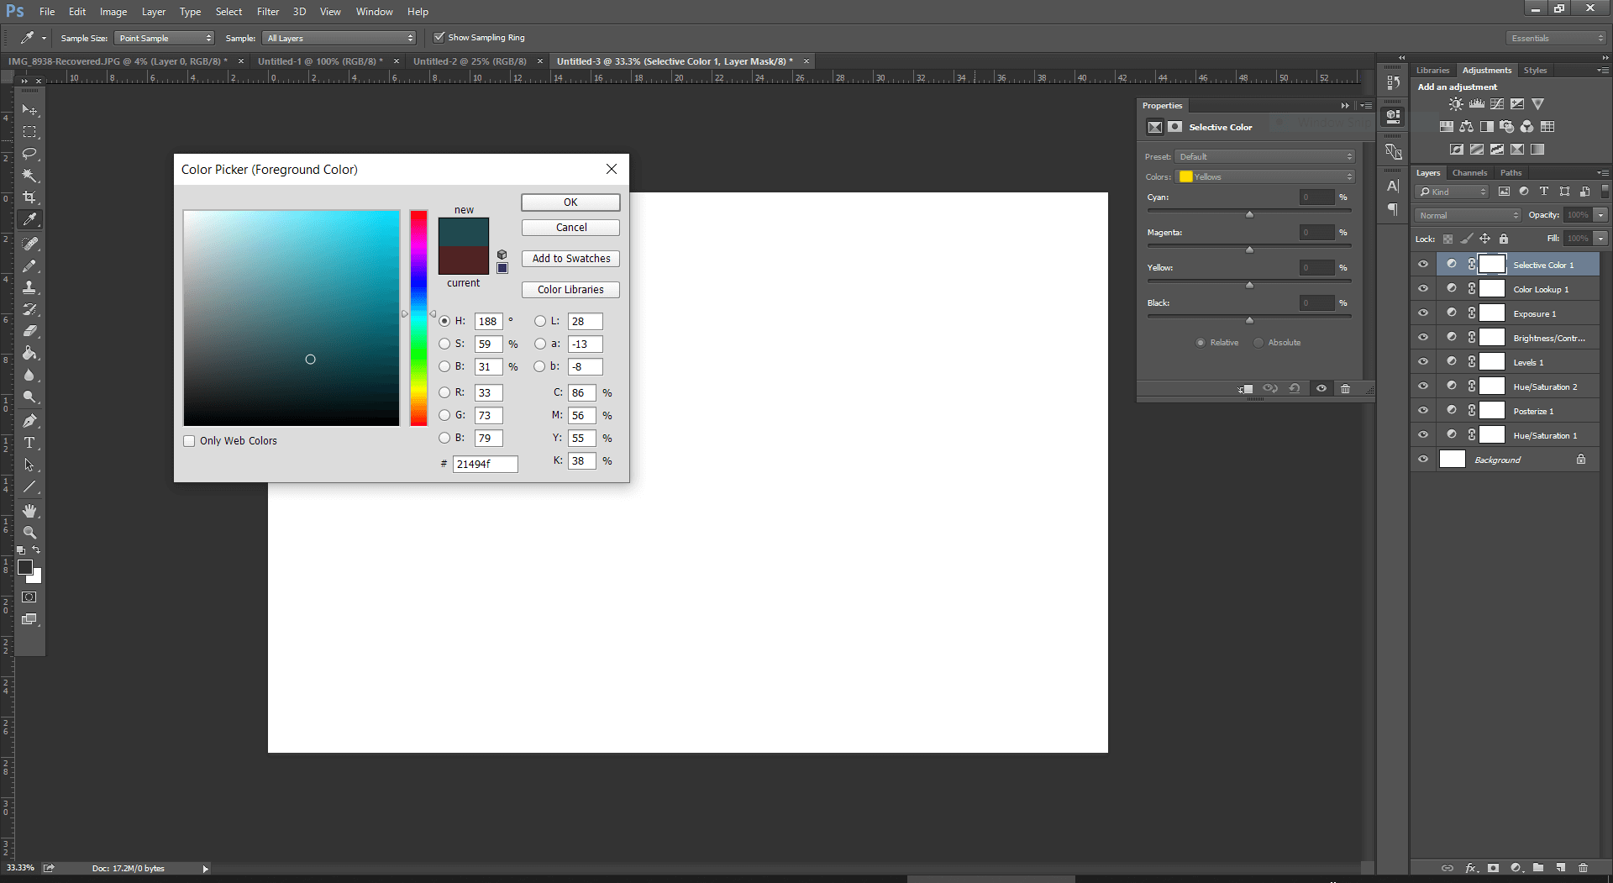Confirm color choice with OK button
The height and width of the screenshot is (883, 1613).
coord(570,202)
